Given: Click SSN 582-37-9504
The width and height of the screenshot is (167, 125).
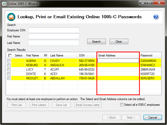Looking at the screenshot, I should point(87,61).
